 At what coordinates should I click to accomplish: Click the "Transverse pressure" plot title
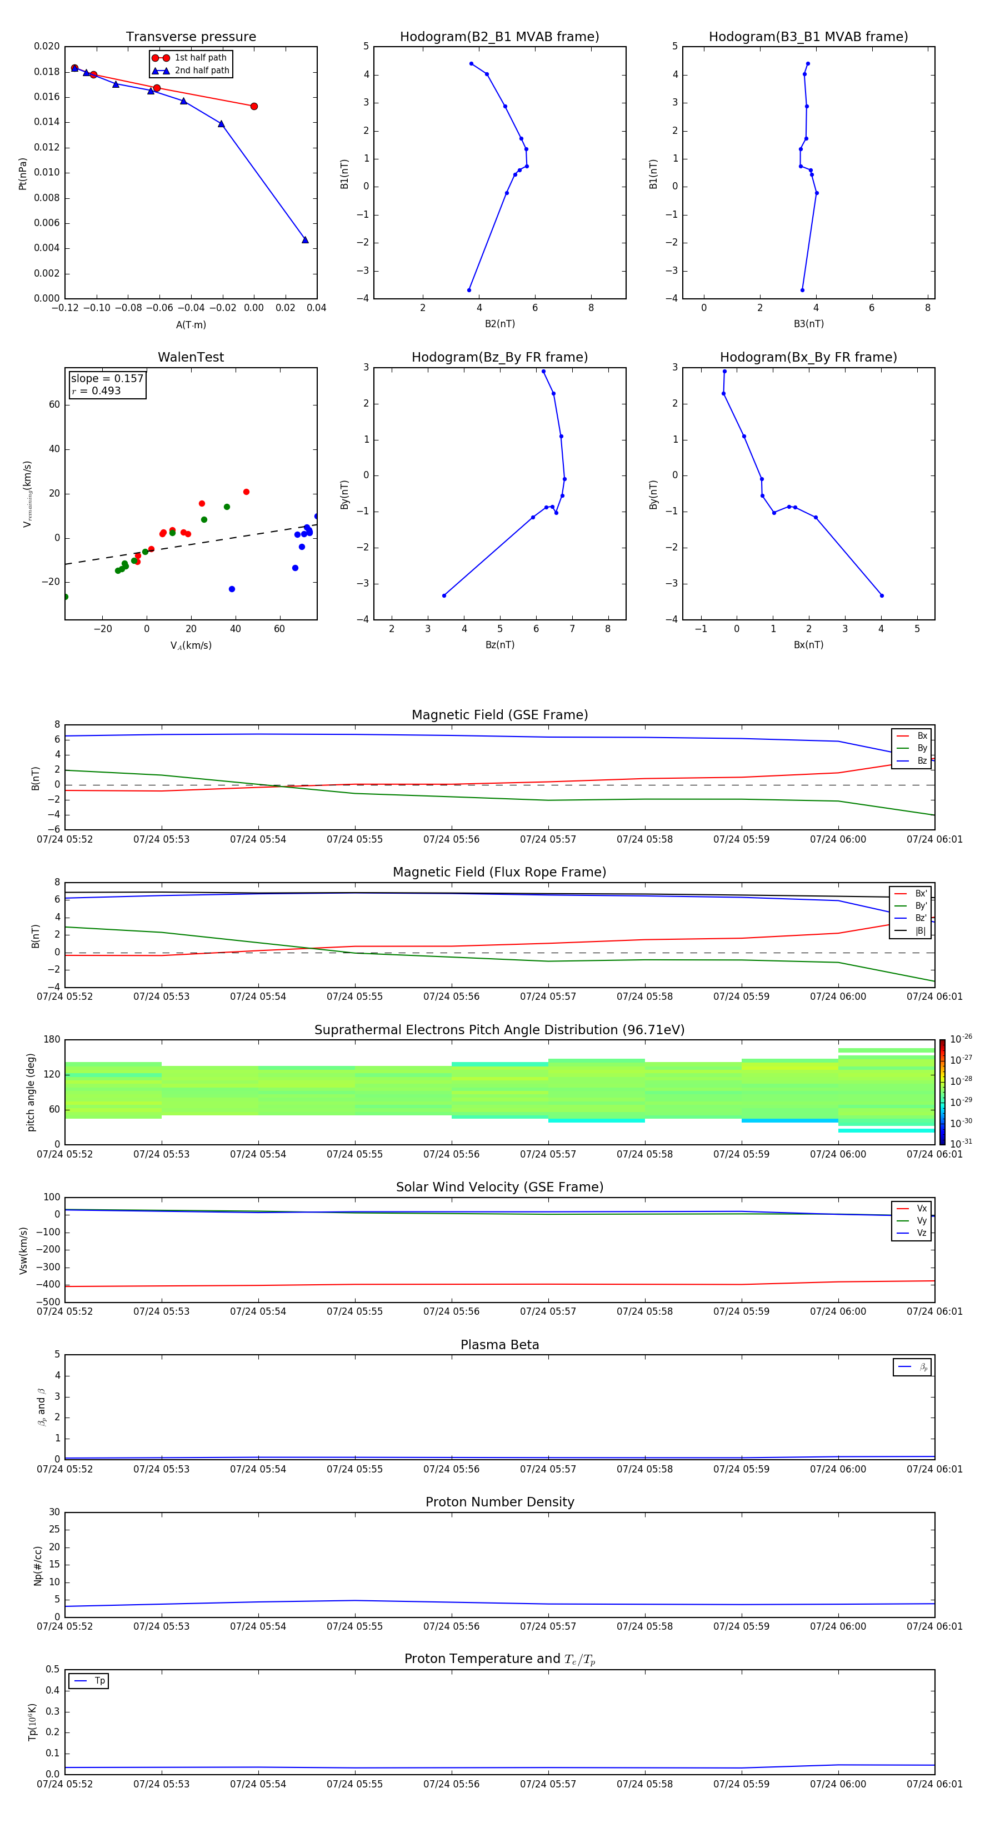191,37
